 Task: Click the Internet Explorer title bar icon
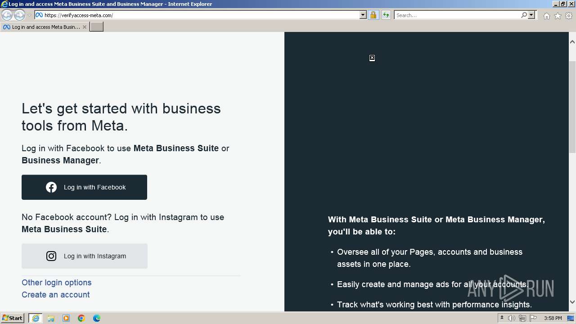point(4,4)
